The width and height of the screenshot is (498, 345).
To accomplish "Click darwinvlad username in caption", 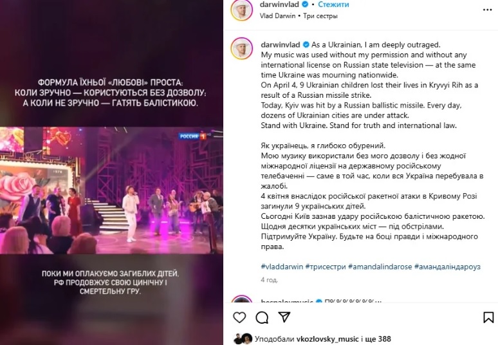I will tap(281, 45).
